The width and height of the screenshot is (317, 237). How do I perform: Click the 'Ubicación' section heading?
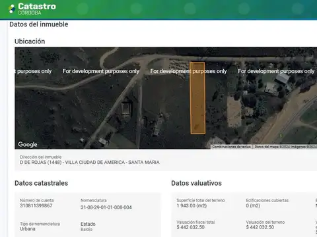click(30, 41)
